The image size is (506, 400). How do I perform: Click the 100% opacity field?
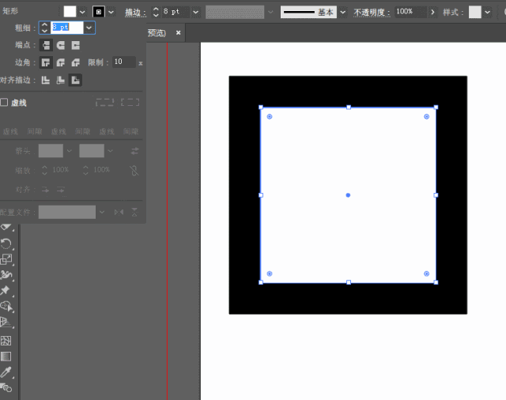pyautogui.click(x=410, y=12)
